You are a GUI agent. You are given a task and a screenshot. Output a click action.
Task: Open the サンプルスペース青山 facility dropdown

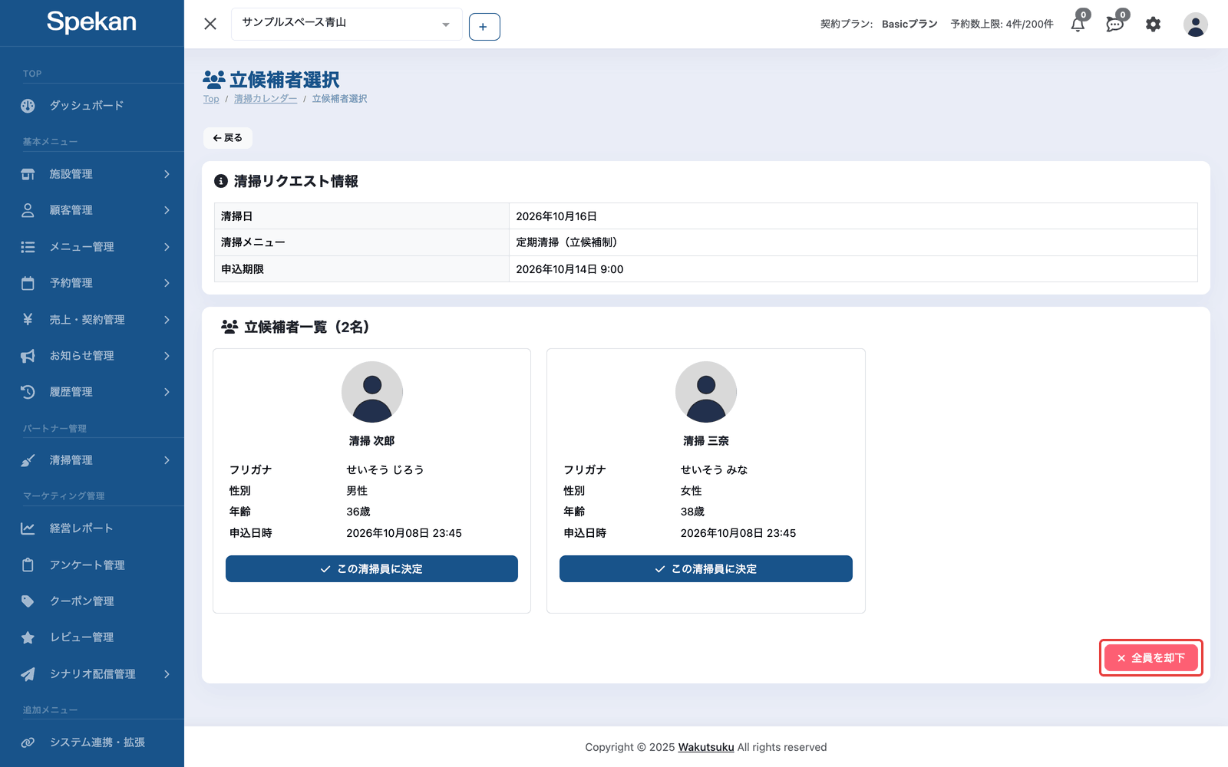[x=346, y=24]
